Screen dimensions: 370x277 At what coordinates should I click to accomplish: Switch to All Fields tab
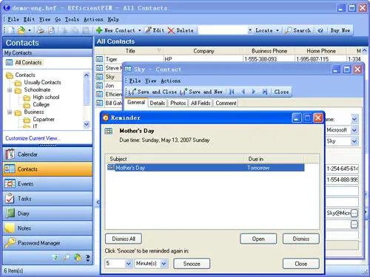point(201,103)
